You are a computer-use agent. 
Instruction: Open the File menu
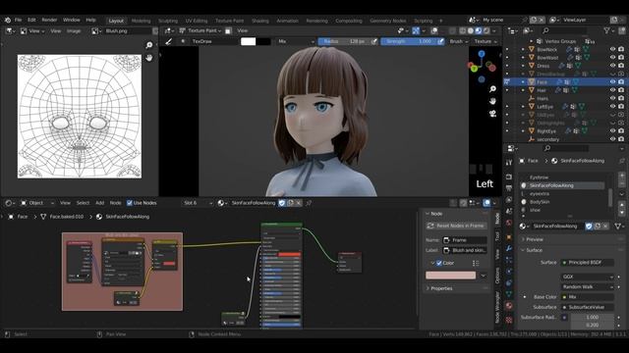(x=18, y=20)
